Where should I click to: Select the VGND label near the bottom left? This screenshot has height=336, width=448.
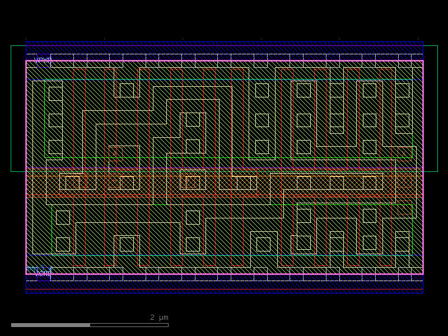(43, 273)
